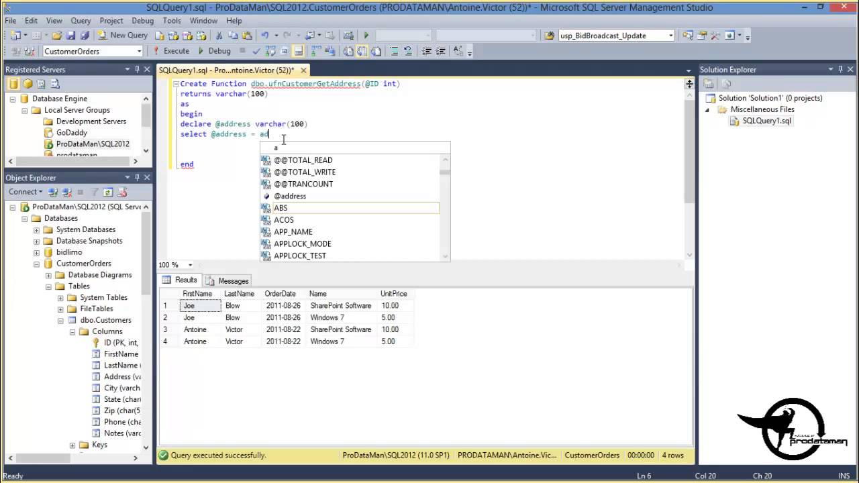Screen dimensions: 859x483
Task: Click the Undo arrow icon
Action: [265, 35]
